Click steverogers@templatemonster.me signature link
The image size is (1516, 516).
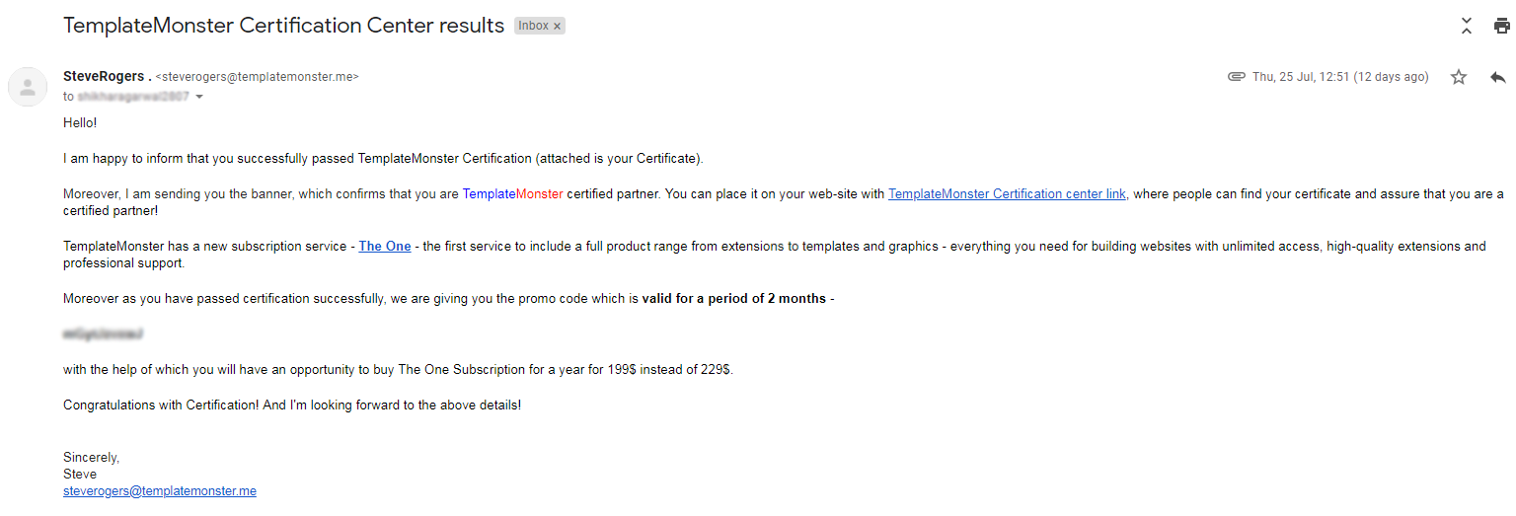(160, 490)
